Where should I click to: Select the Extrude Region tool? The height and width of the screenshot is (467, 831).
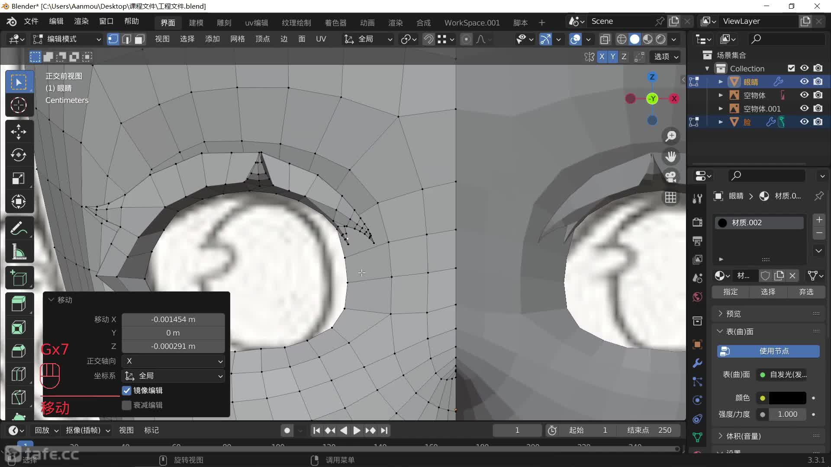[19, 304]
